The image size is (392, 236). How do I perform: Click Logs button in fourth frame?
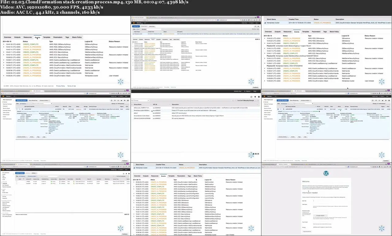(x=44, y=137)
